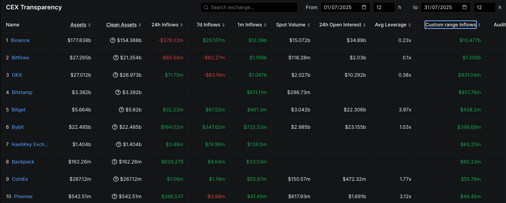Click OKX 1m inflows $1.087b
Image resolution: width=506 pixels, height=203 pixels.
[x=258, y=75]
